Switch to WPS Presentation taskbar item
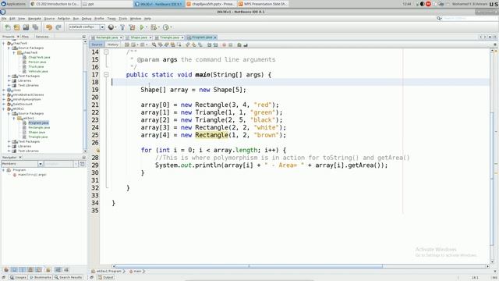This screenshot has width=499, height=281. [x=263, y=4]
